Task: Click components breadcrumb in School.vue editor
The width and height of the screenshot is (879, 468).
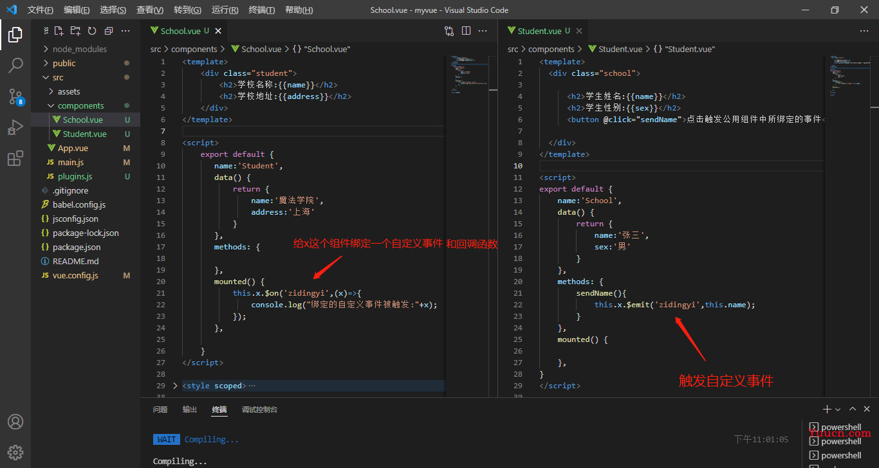Action: pyautogui.click(x=194, y=49)
